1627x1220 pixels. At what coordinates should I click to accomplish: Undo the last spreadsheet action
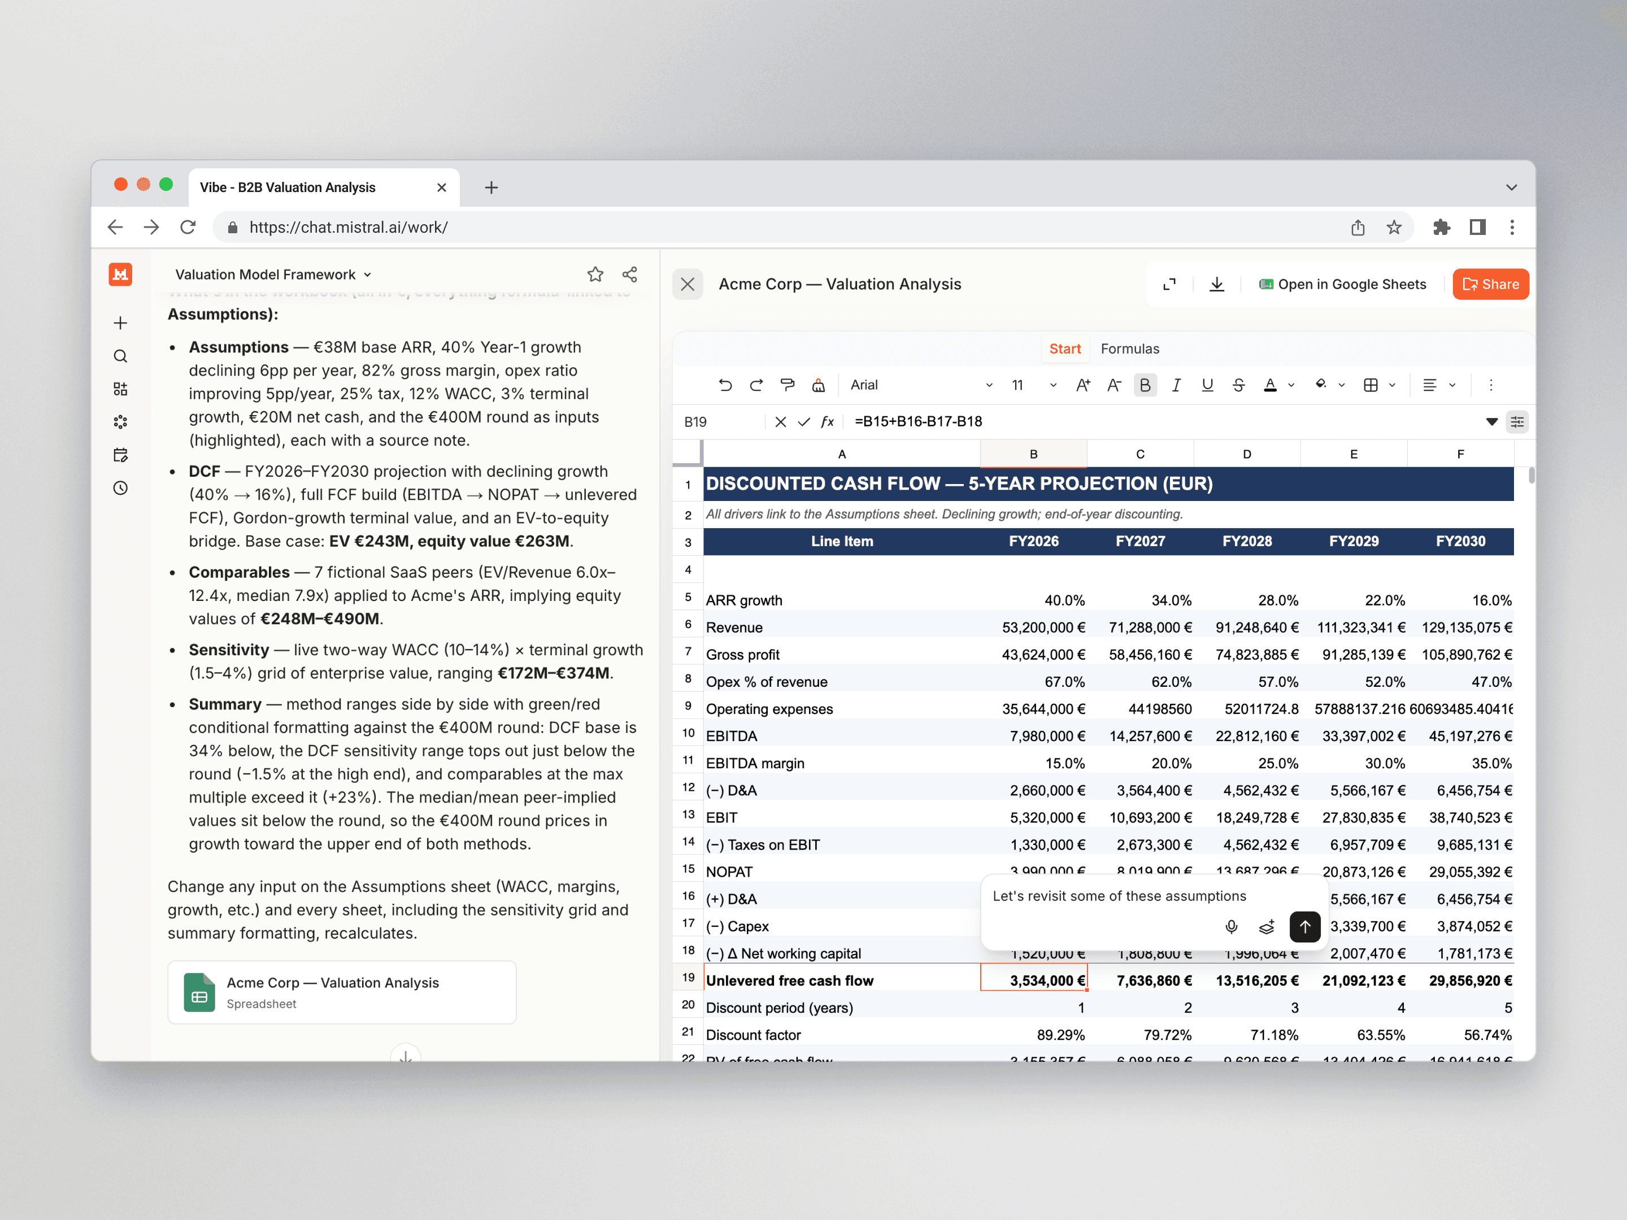click(x=725, y=385)
